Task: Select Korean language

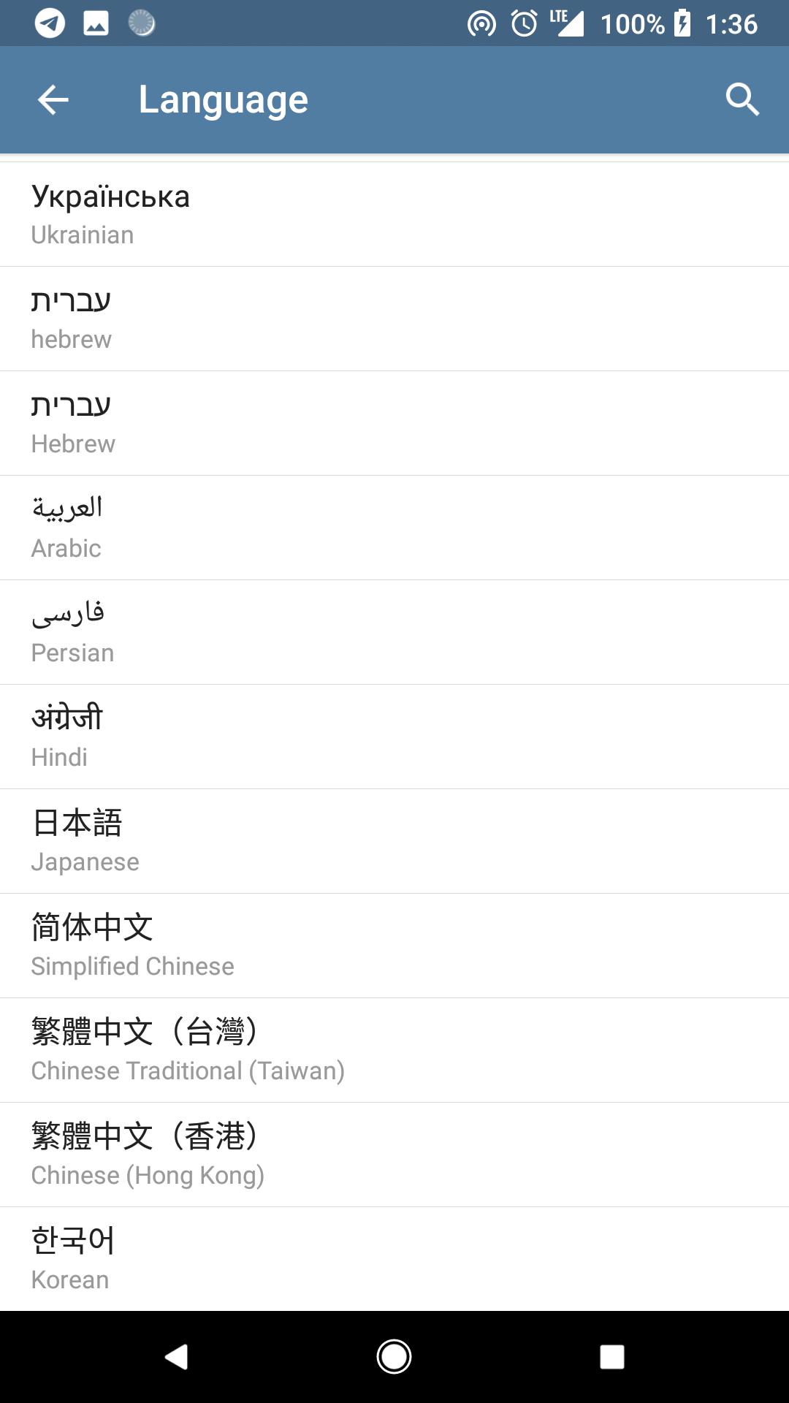Action: 394,1259
